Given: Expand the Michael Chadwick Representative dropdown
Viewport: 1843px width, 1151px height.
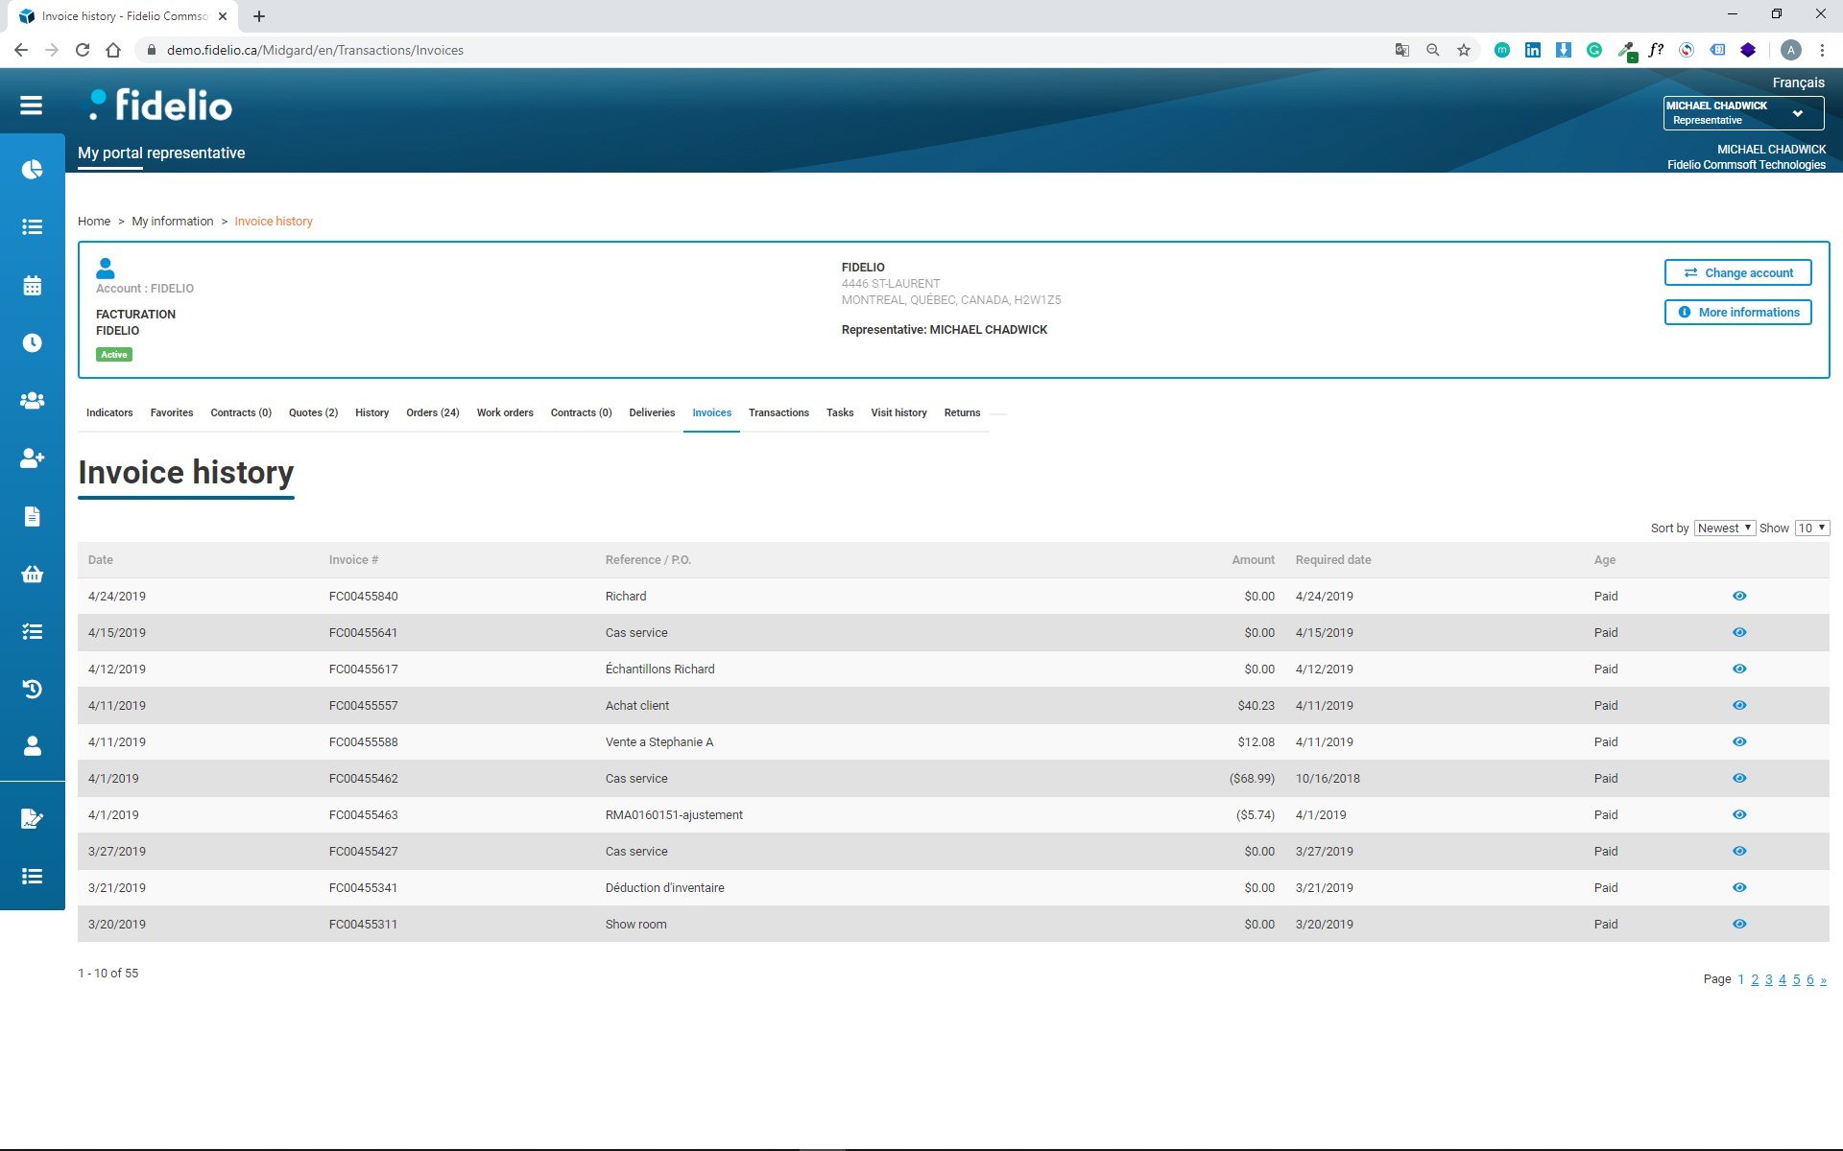Looking at the screenshot, I should (x=1742, y=112).
